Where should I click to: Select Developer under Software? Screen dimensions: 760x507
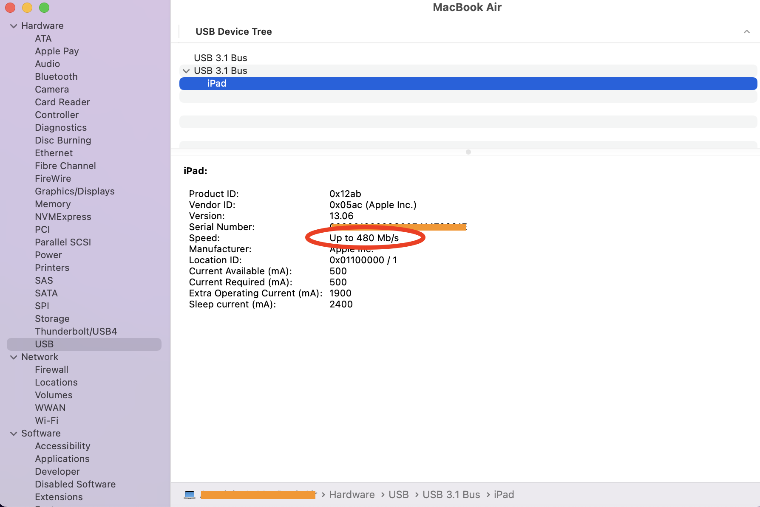tap(57, 472)
